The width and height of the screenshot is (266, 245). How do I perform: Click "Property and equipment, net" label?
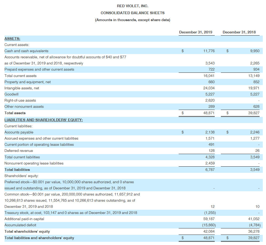point(28,82)
